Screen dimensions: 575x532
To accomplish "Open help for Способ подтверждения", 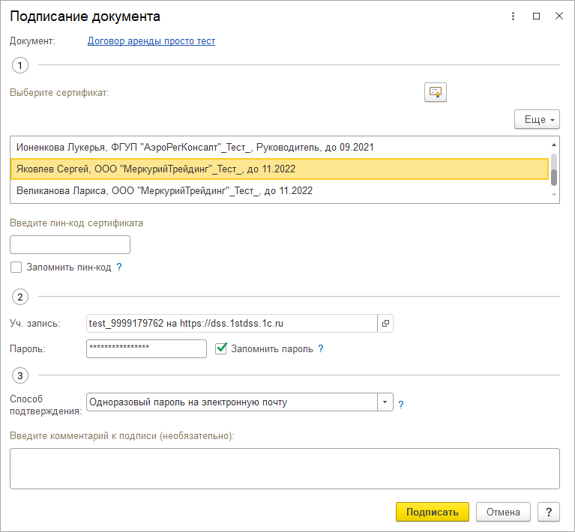I will click(400, 405).
